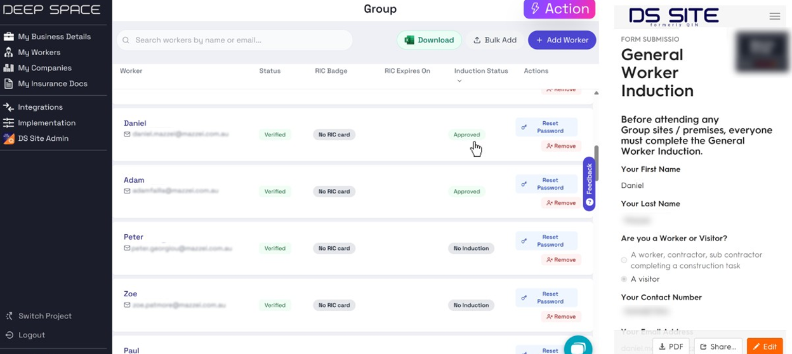Screen dimensions: 792x354
Task: Remove Adam from the group
Action: (561, 203)
